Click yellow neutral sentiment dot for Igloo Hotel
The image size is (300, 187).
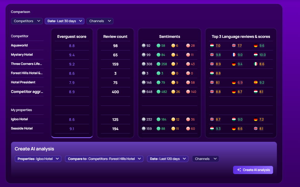(173, 119)
